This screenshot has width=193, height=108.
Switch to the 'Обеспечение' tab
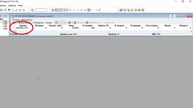tap(27, 20)
